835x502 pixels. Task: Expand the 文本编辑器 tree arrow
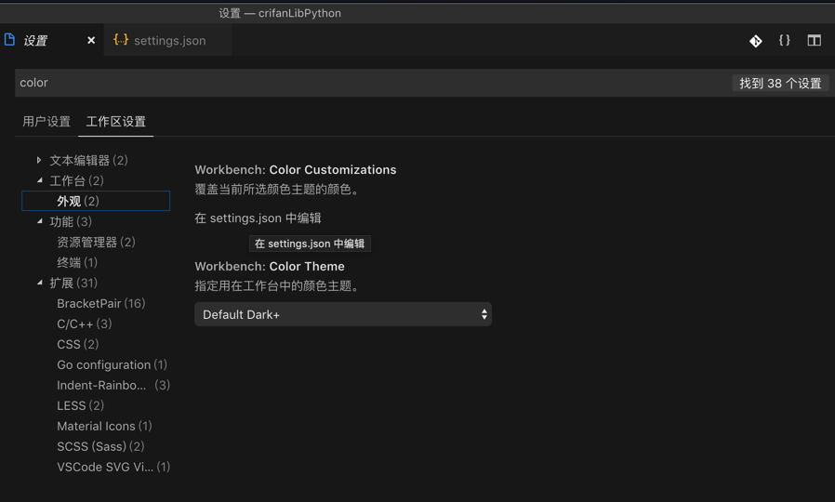tap(39, 160)
